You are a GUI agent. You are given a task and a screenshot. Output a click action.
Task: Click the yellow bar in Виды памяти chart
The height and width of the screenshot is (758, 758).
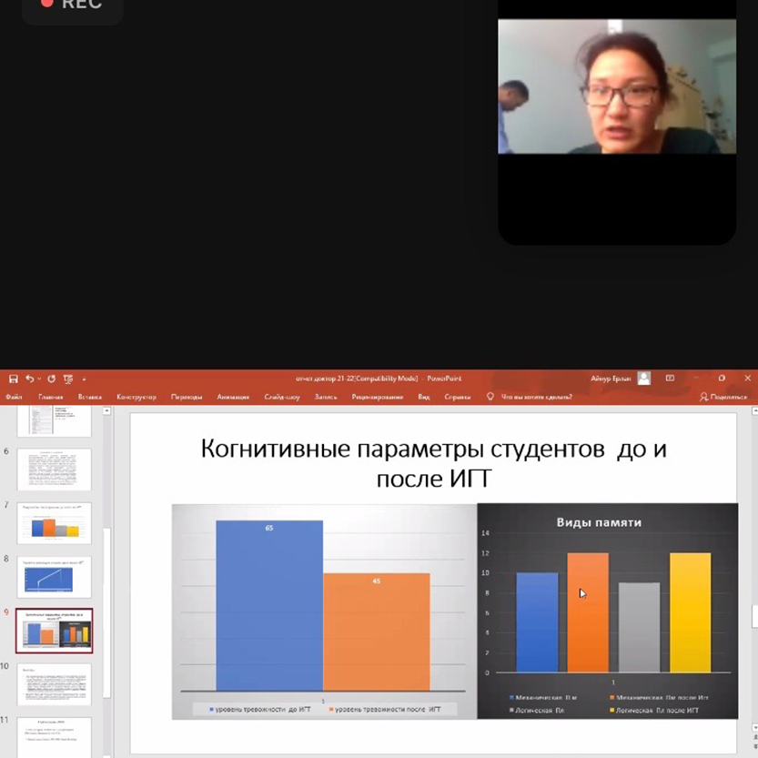point(690,611)
